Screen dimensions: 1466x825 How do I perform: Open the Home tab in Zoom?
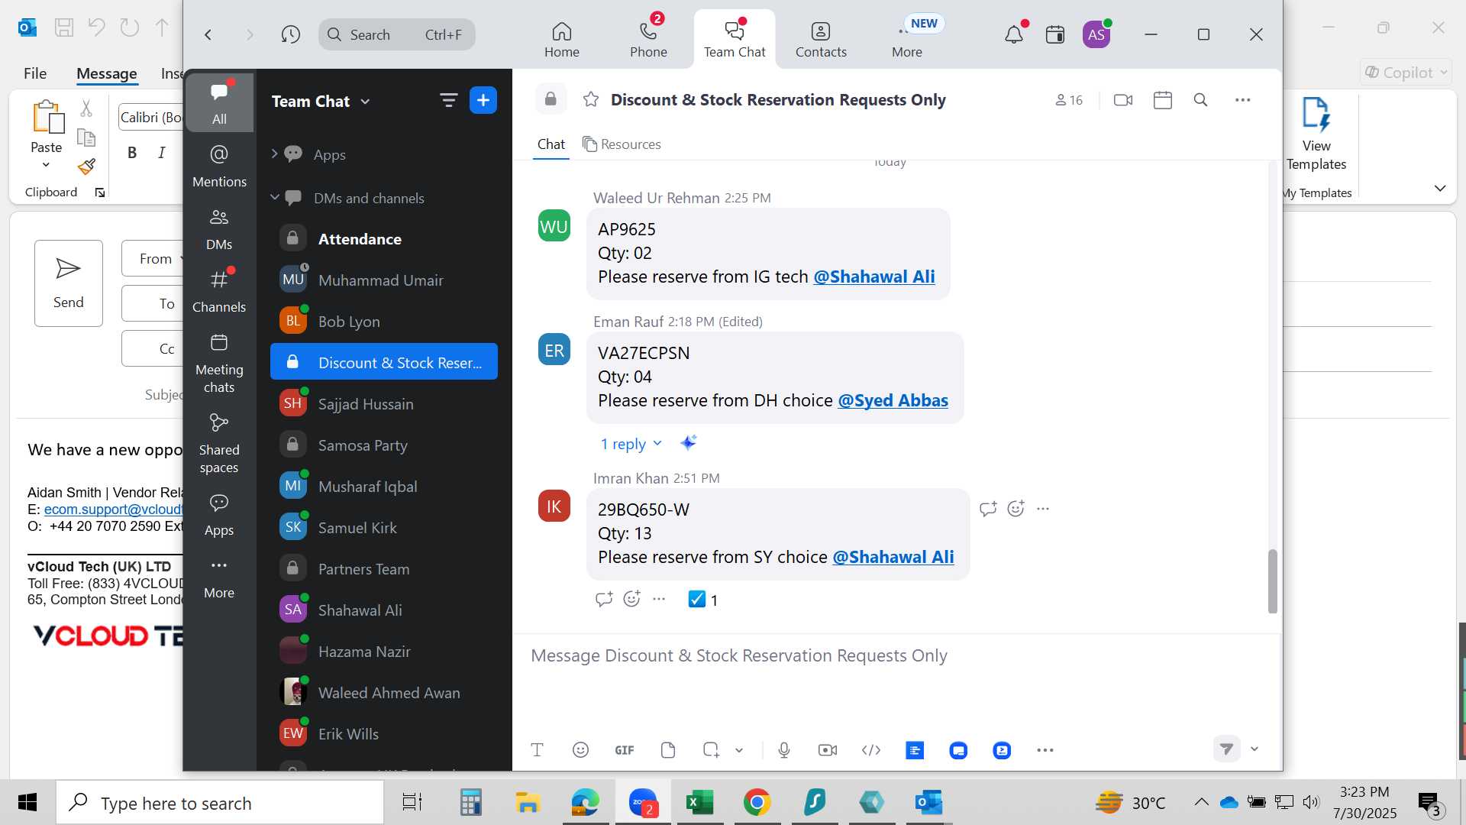[x=561, y=39]
